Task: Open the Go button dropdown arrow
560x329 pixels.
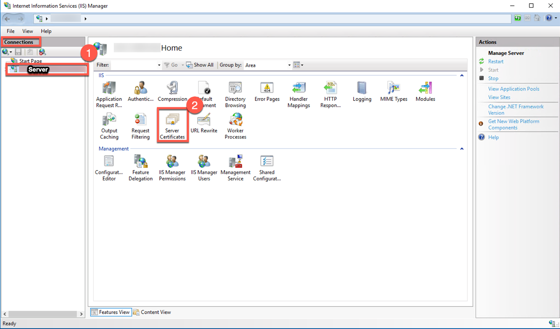Action: [x=183, y=65]
